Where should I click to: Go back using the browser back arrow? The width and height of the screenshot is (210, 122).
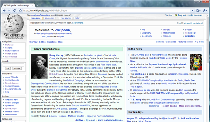click(4, 11)
